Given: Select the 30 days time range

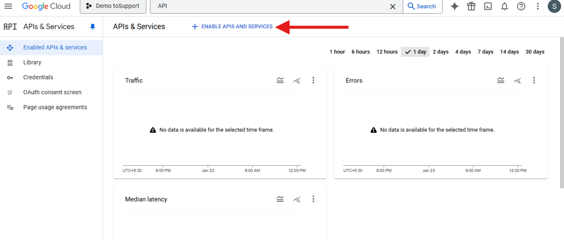Looking at the screenshot, I should tap(535, 52).
